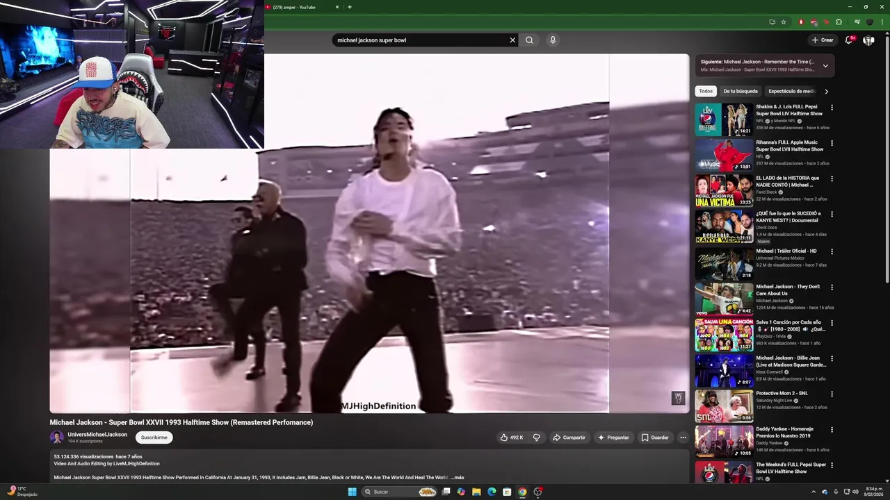Click Compartir to share the video
This screenshot has width=890, height=500.
[569, 437]
